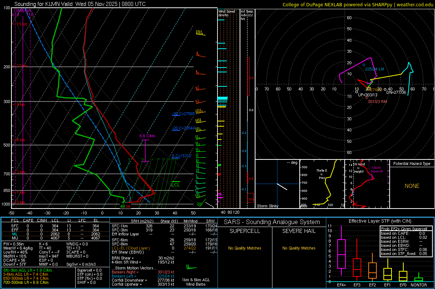The image size is (435, 289).
Task: Click the CINH column header
Action: point(42,220)
